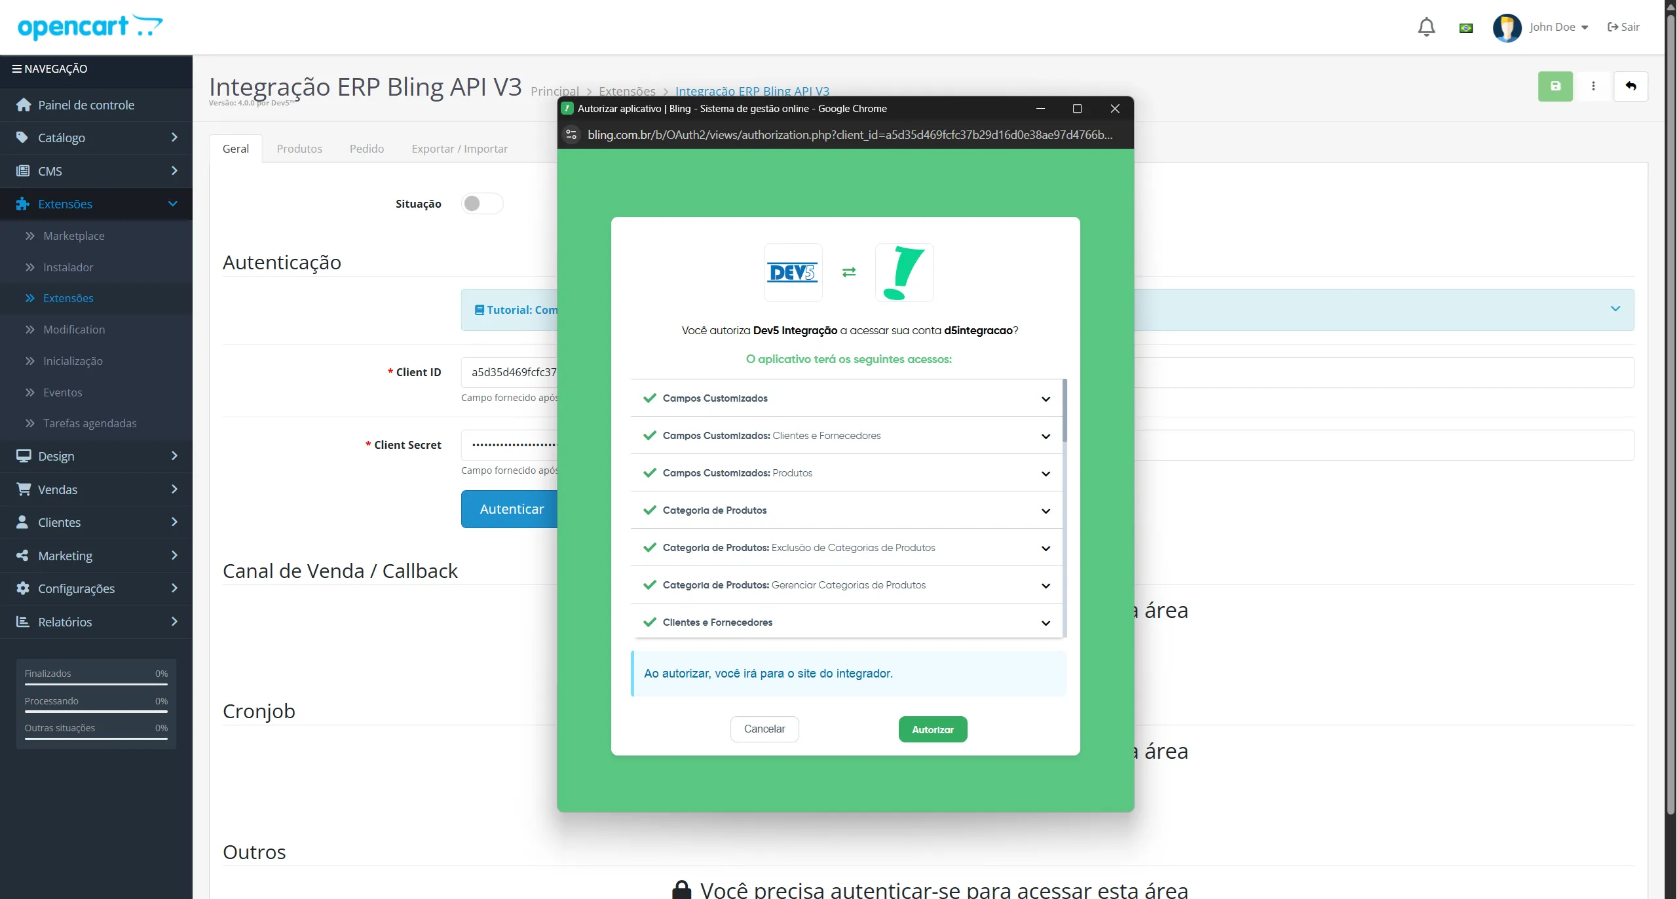Expand the Catálogo menu
Image resolution: width=1677 pixels, height=899 pixels.
pyautogui.click(x=174, y=138)
